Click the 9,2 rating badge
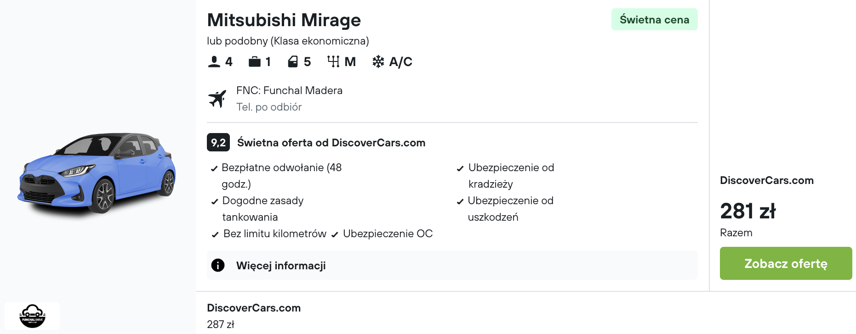This screenshot has height=334, width=856. click(218, 143)
